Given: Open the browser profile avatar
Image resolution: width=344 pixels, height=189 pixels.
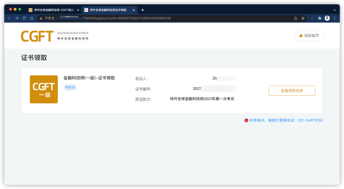Looking at the screenshot, I should pyautogui.click(x=327, y=18).
